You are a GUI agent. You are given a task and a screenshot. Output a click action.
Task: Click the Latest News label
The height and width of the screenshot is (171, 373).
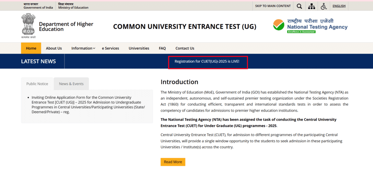(x=38, y=62)
